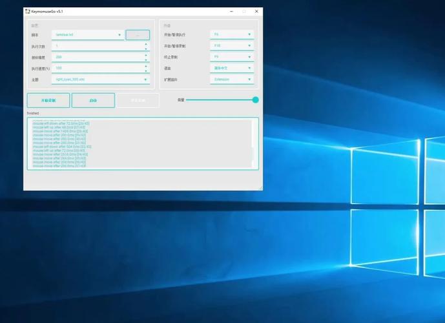The height and width of the screenshot is (323, 445).
Task: Open the 开始/暂停执行 hotkey dropdown (F6)
Action: click(249, 35)
